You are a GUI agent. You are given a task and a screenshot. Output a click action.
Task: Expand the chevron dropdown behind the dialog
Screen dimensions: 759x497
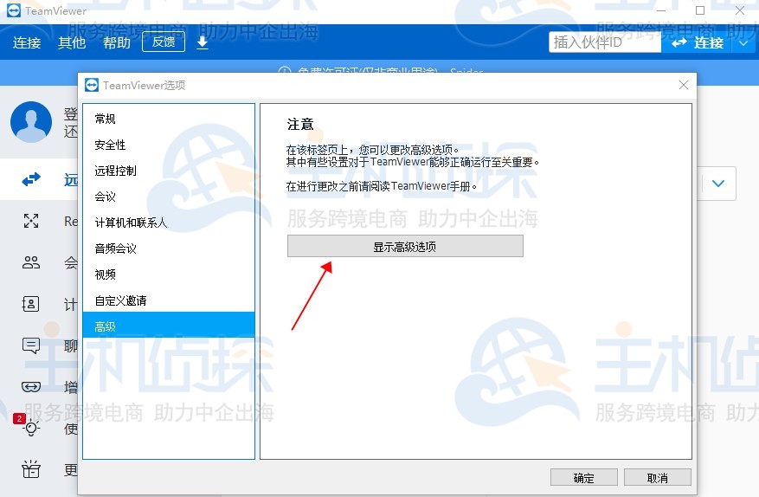[x=718, y=184]
